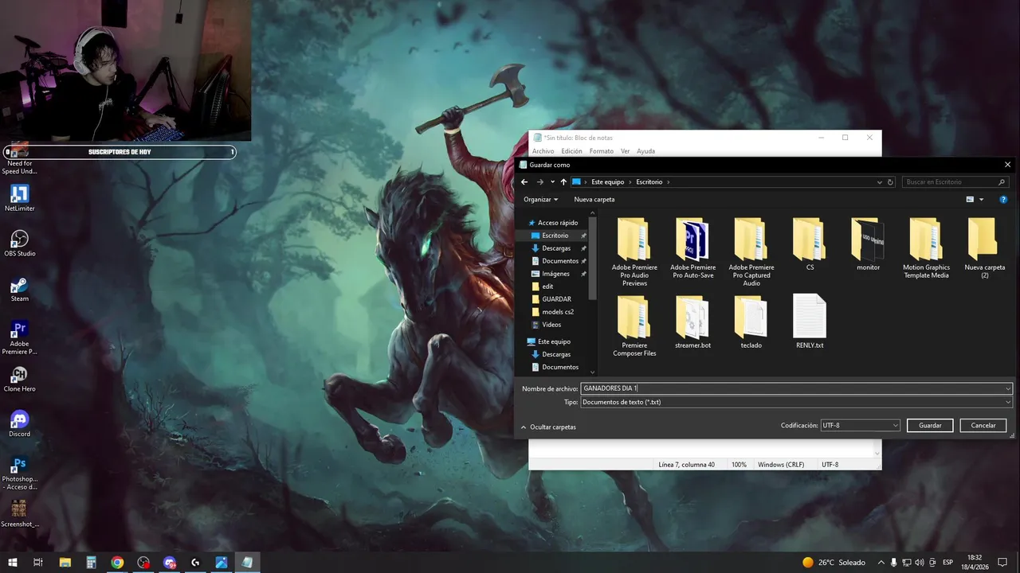
Task: Refresh the Escritorio folder view
Action: click(x=891, y=182)
